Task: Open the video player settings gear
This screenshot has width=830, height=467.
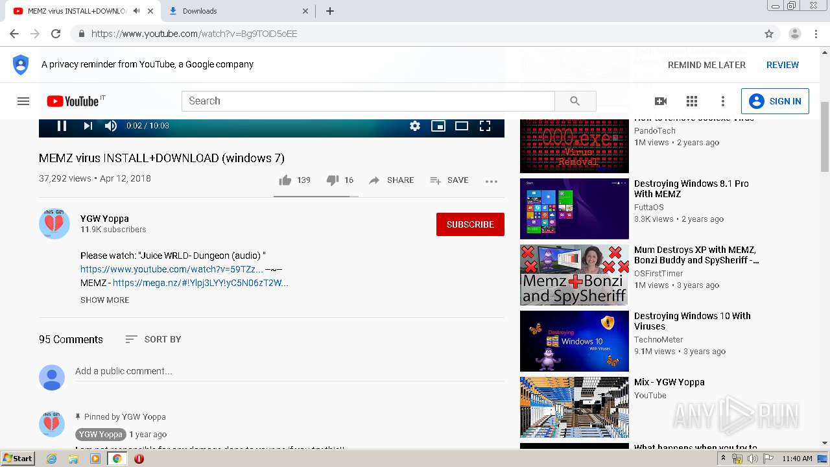Action: click(415, 126)
